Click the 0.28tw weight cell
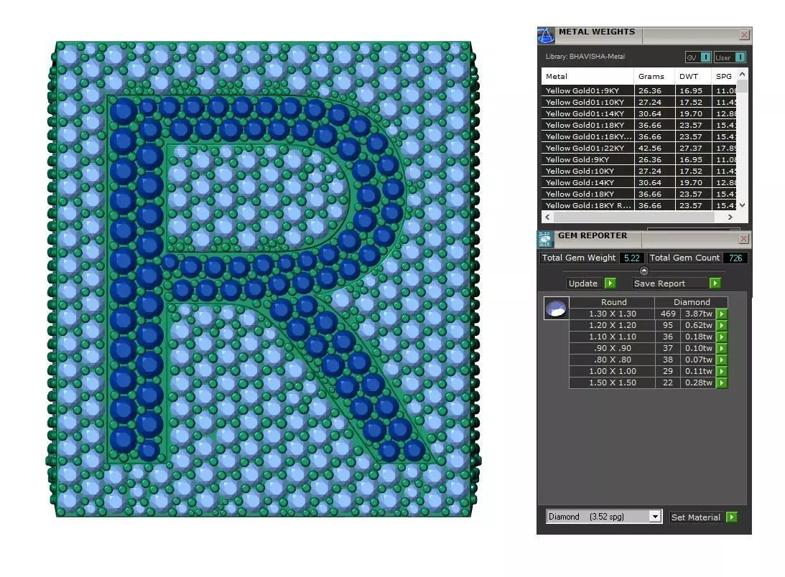The width and height of the screenshot is (785, 577). pyautogui.click(x=698, y=383)
